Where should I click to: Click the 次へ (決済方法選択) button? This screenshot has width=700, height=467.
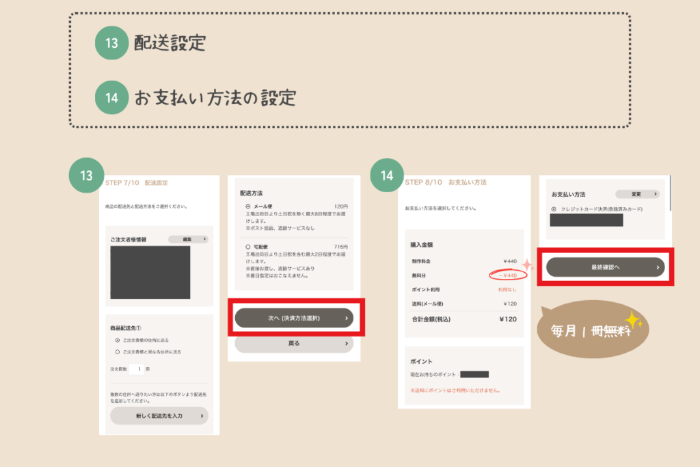pyautogui.click(x=294, y=318)
